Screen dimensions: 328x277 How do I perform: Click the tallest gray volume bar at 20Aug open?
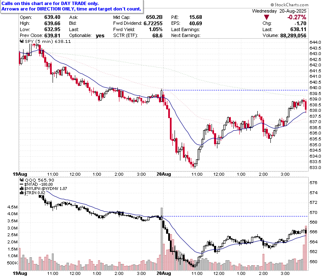pyautogui.click(x=161, y=239)
